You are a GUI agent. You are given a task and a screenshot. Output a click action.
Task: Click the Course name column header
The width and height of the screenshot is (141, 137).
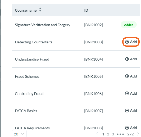coord(26,10)
